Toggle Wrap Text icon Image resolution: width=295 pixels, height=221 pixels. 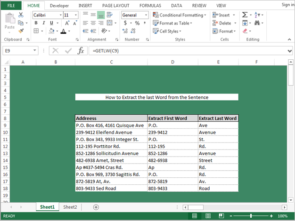click(x=110, y=15)
